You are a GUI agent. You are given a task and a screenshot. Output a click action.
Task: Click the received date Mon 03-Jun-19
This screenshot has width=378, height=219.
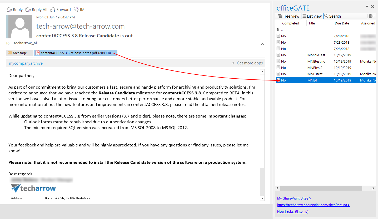pos(56,17)
